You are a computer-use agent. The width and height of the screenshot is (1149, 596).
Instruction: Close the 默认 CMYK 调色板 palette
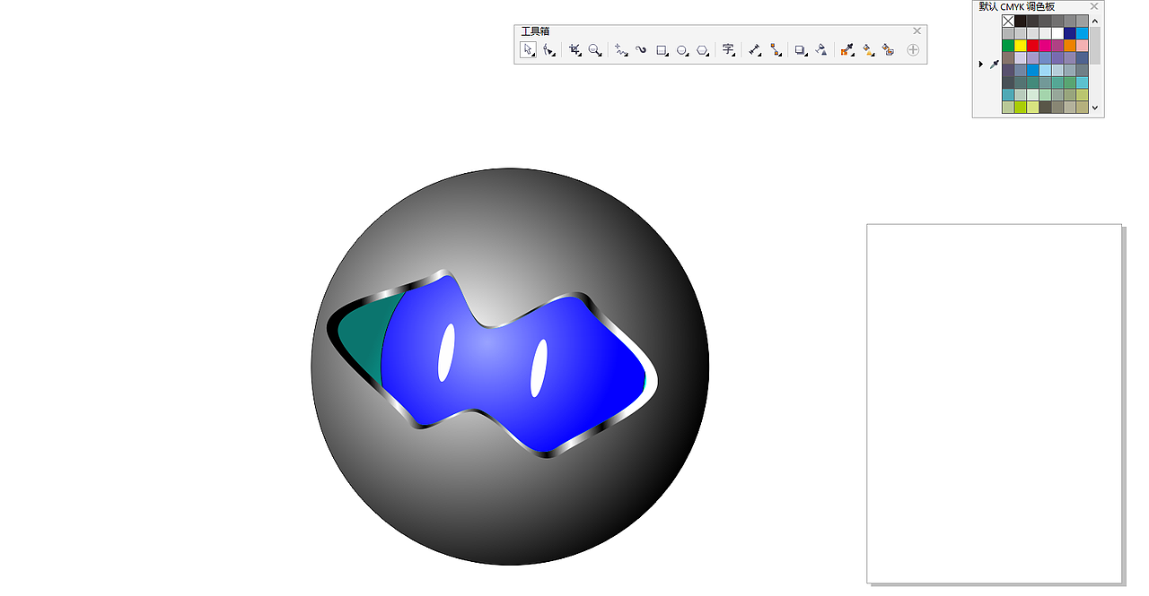[1094, 6]
